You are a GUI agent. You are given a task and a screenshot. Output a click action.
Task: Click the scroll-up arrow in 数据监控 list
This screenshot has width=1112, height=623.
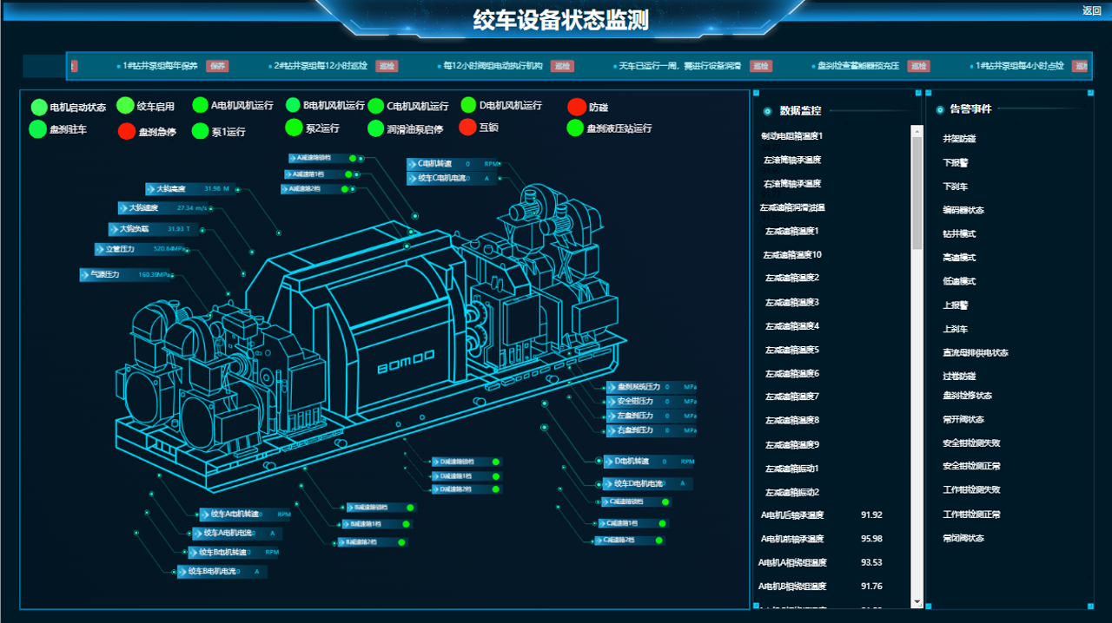tap(917, 131)
